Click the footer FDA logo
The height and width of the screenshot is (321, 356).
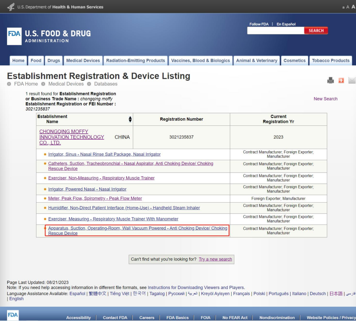(x=13, y=315)
